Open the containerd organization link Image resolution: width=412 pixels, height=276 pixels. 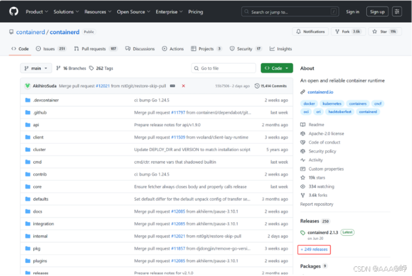click(x=31, y=32)
